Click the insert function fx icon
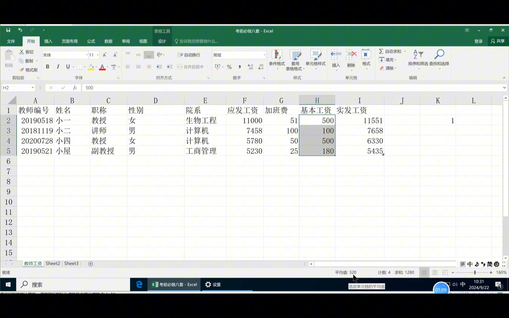This screenshot has height=318, width=509. pyautogui.click(x=75, y=88)
